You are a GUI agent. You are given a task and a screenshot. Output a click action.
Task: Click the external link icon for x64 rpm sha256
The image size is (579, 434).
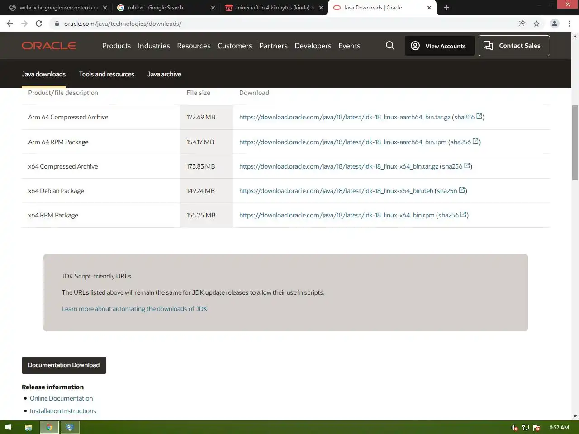tap(463, 215)
